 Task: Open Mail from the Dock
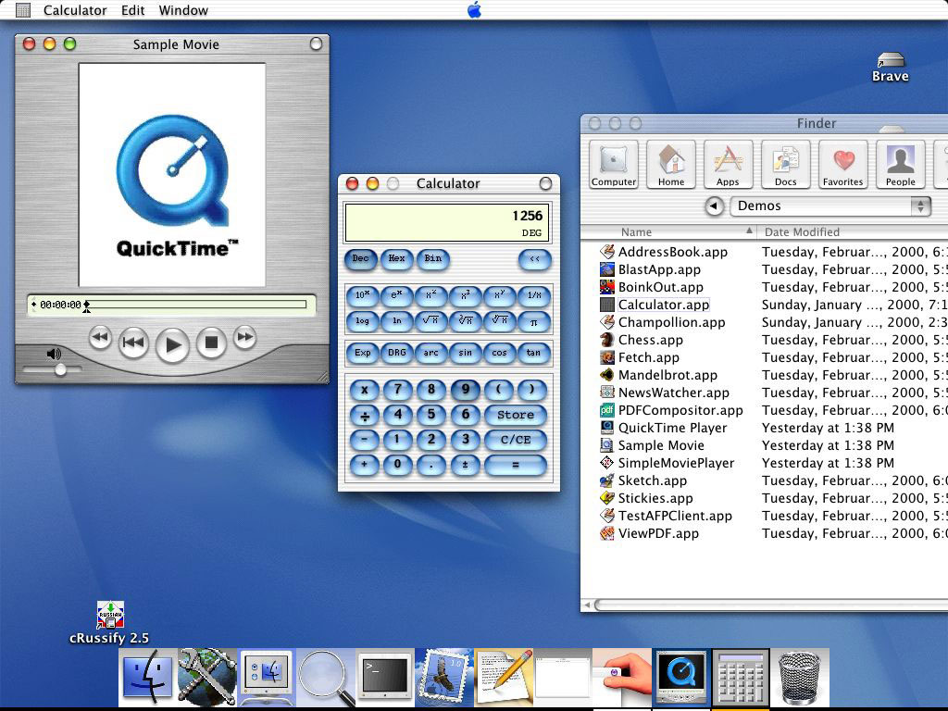click(444, 677)
